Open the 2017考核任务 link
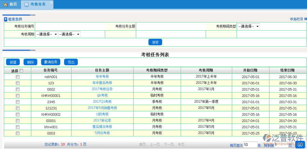 [102, 89]
